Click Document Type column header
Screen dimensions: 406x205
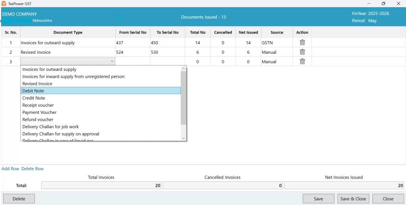pyautogui.click(x=68, y=32)
